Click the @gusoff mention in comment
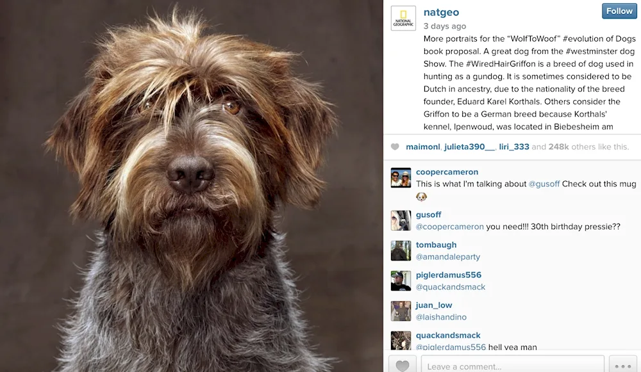The image size is (641, 372). [544, 184]
